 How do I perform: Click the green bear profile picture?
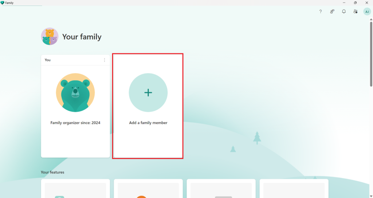[75, 92]
